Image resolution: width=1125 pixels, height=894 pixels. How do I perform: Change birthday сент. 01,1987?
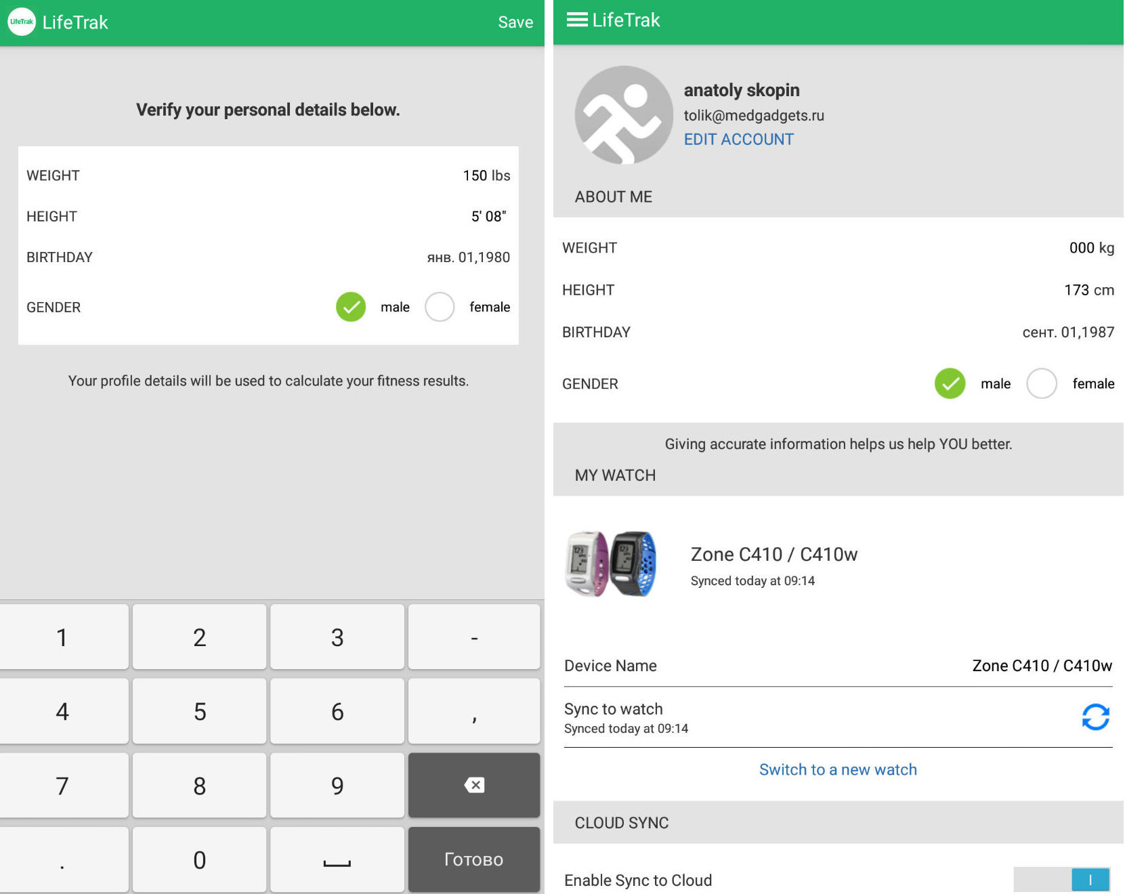(x=1068, y=332)
